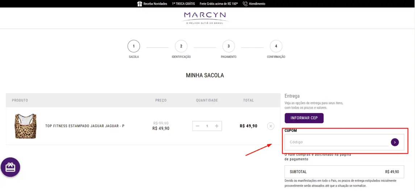Open the Atendimento link

(x=257, y=4)
